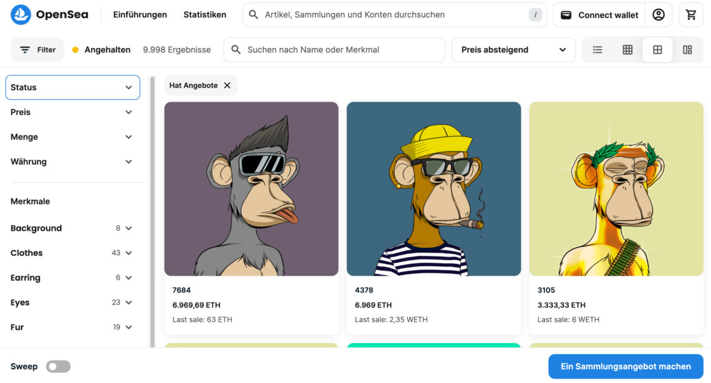
Task: Select the mosaic layout view
Action: pos(687,50)
